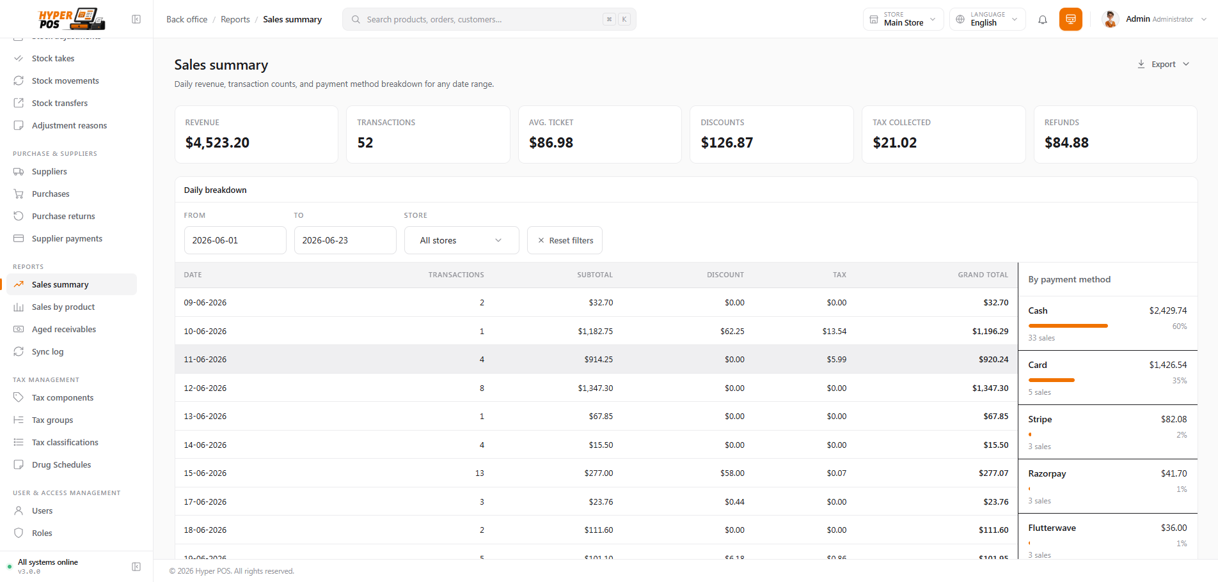Expand the Admin user menu
The width and height of the screenshot is (1218, 582).
tap(1155, 19)
